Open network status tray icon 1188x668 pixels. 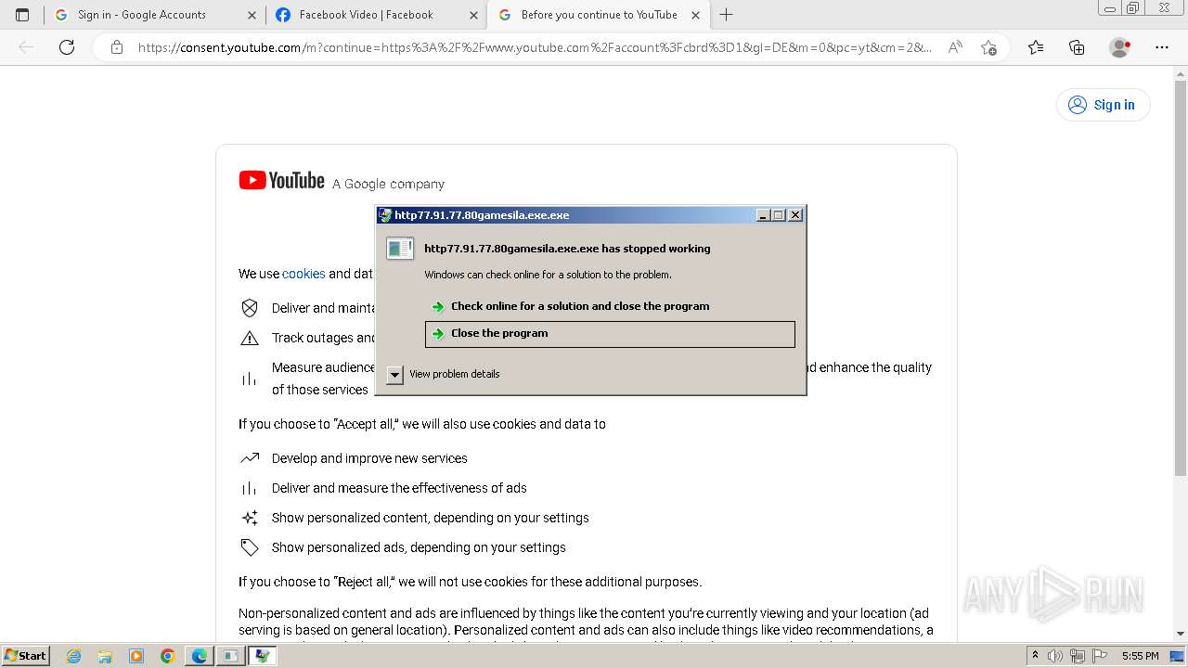point(1077,656)
